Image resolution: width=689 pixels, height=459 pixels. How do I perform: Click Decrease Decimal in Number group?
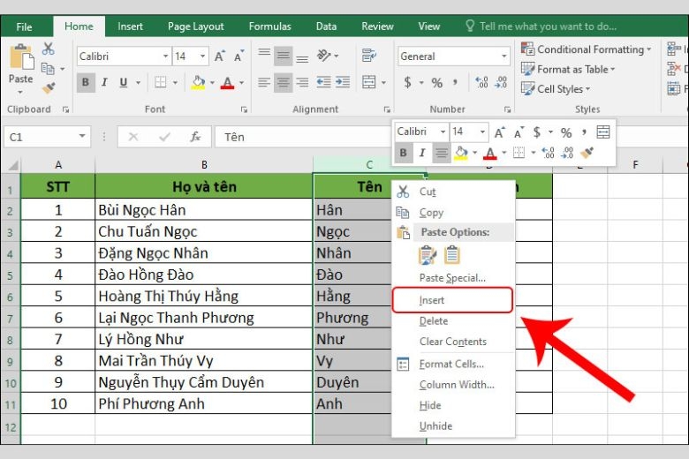[x=501, y=82]
